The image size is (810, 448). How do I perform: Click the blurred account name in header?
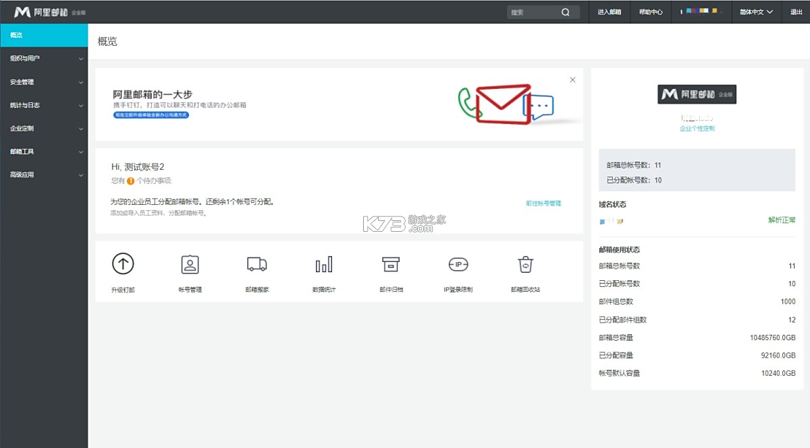701,11
